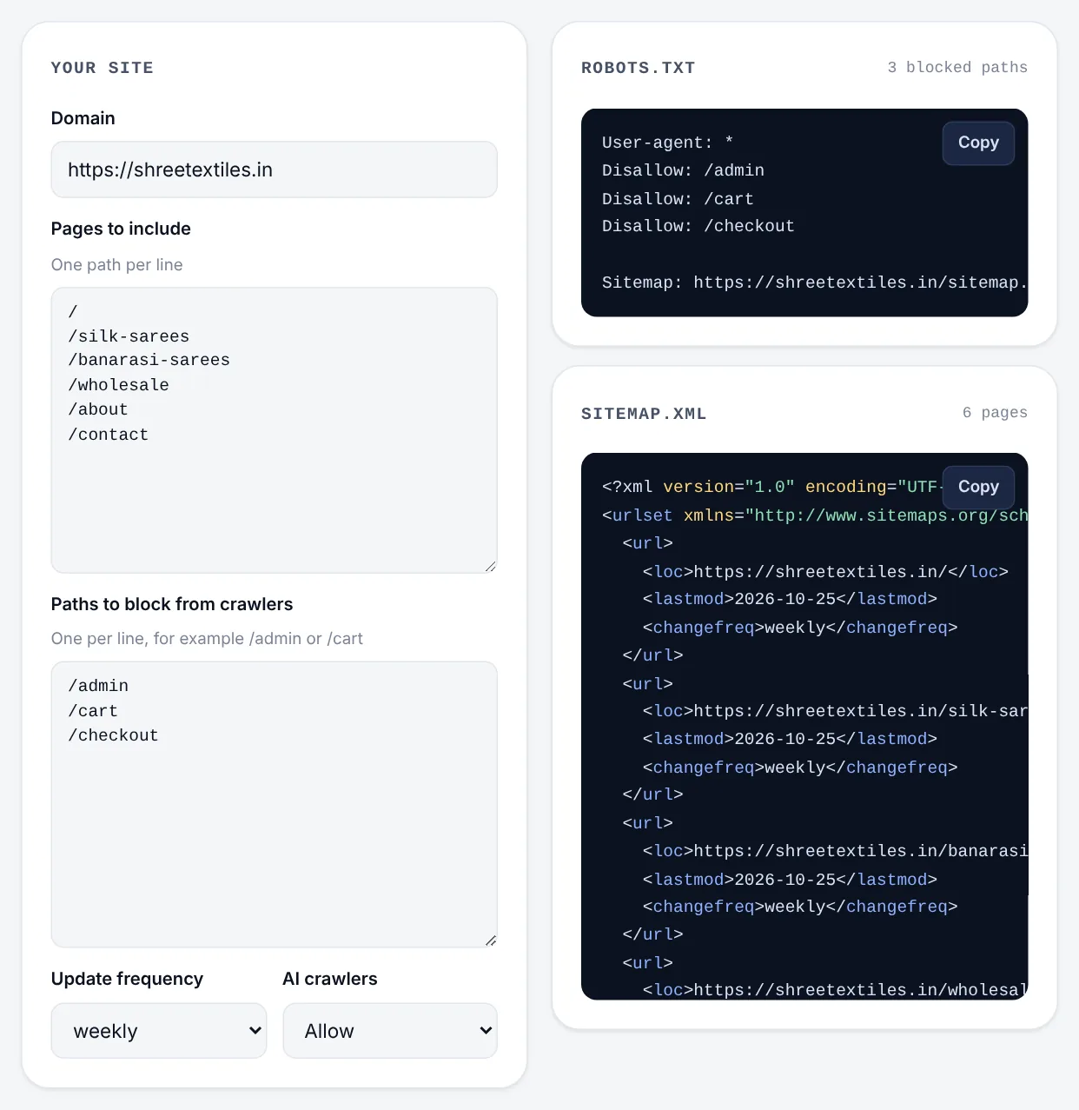Click the '3 blocked paths' counter
Viewport: 1079px width, 1110px height.
pos(957,67)
